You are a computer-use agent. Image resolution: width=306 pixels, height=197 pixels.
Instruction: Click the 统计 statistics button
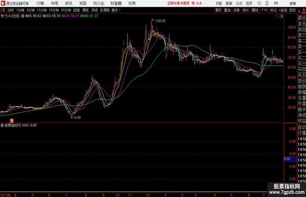(x=246, y=10)
